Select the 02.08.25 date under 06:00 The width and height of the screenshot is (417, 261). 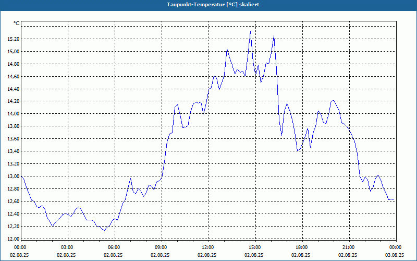[113, 255]
